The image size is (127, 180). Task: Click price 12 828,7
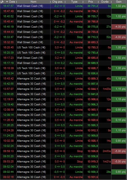pos(93,68)
